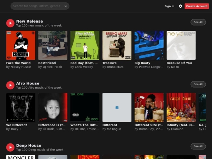Open artist Mo Kogun
The width and height of the screenshot is (212, 159).
[112, 129]
